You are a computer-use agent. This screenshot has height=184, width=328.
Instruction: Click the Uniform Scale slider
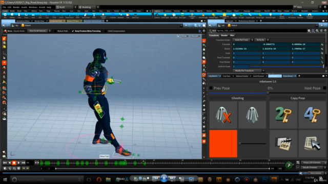pos(287,66)
